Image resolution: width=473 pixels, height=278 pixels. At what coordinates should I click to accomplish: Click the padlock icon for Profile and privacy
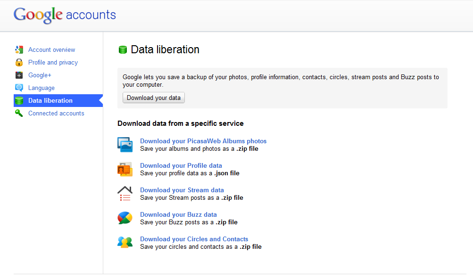(x=19, y=62)
